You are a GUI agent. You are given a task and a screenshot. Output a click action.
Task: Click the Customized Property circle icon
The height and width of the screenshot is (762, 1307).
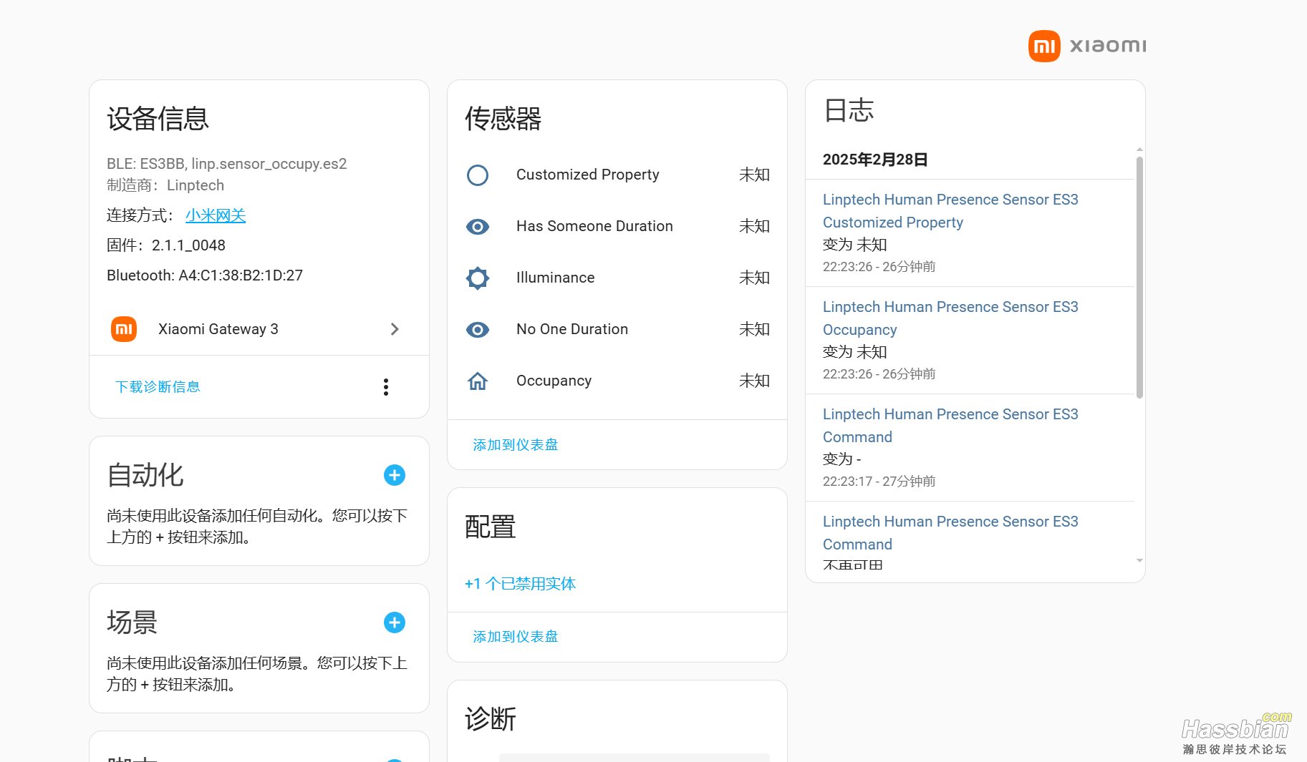[x=478, y=175]
